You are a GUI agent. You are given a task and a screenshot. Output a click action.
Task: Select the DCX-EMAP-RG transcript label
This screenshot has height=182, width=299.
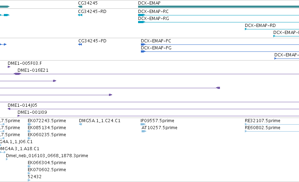tap(154, 19)
